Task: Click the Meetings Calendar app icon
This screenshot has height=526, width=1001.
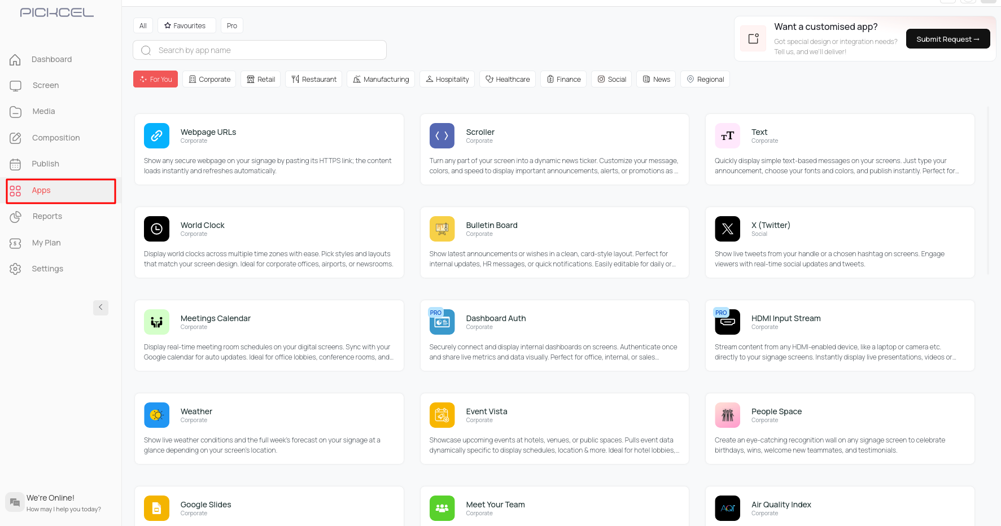Action: pos(156,322)
